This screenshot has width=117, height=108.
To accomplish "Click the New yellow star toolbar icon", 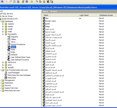I will point(32,1).
